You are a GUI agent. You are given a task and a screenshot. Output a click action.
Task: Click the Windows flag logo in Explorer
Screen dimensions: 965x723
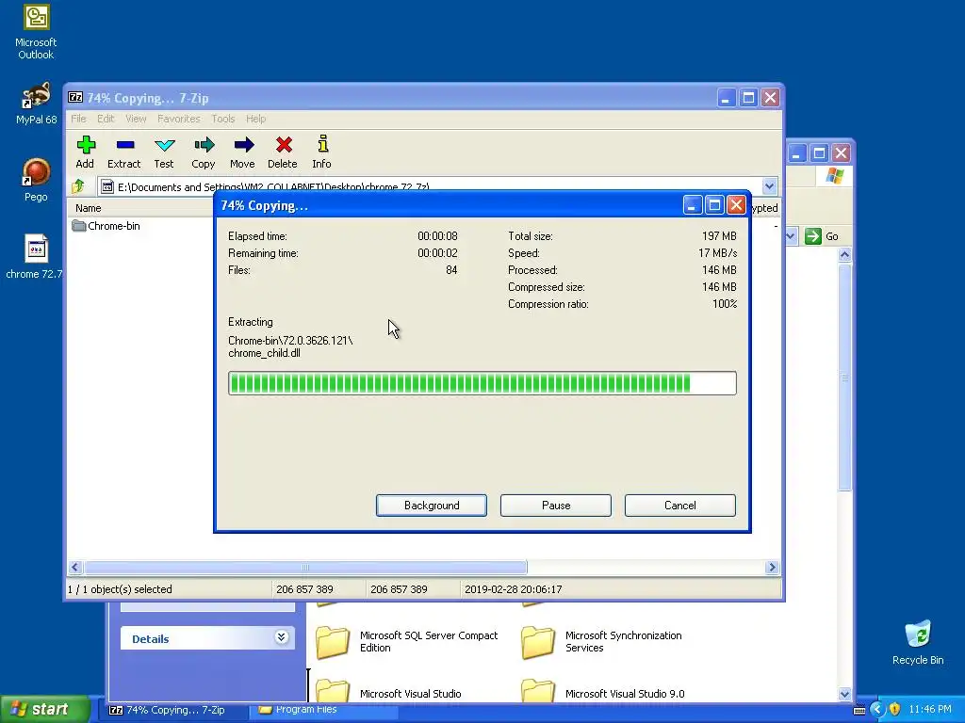835,176
